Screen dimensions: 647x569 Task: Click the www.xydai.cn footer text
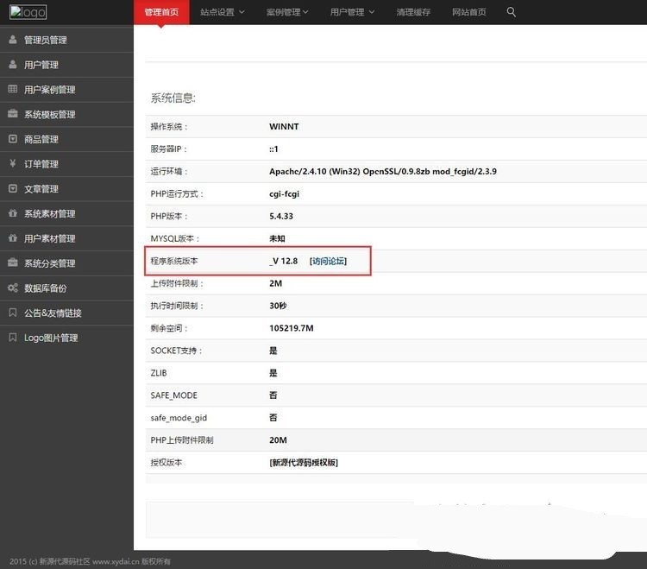(x=116, y=561)
